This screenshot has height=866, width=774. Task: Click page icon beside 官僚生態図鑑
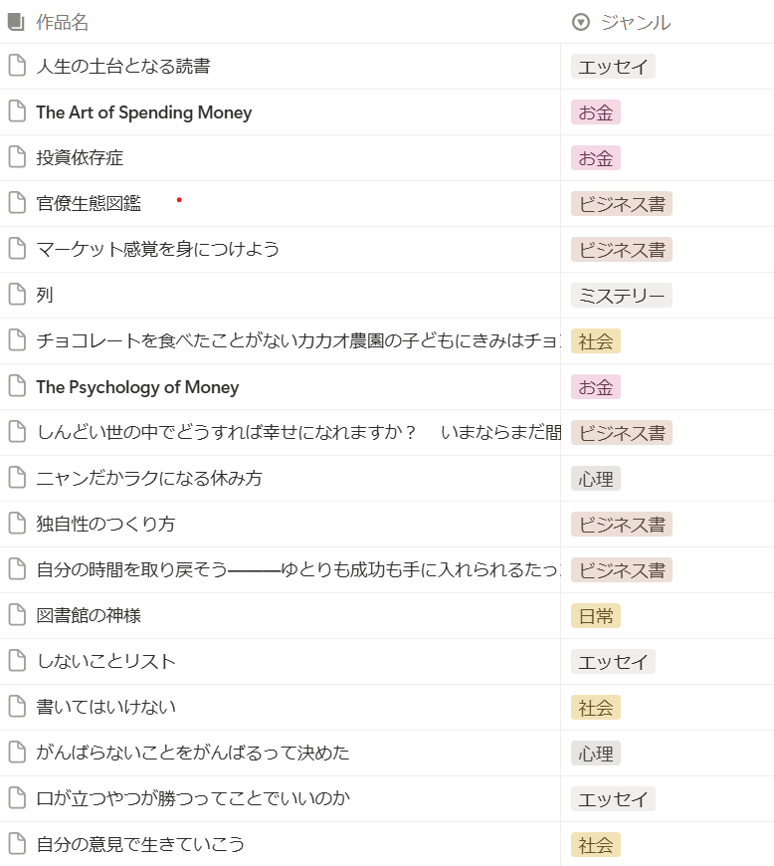16,204
